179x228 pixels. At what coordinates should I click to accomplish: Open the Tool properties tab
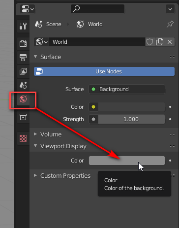(x=23, y=26)
